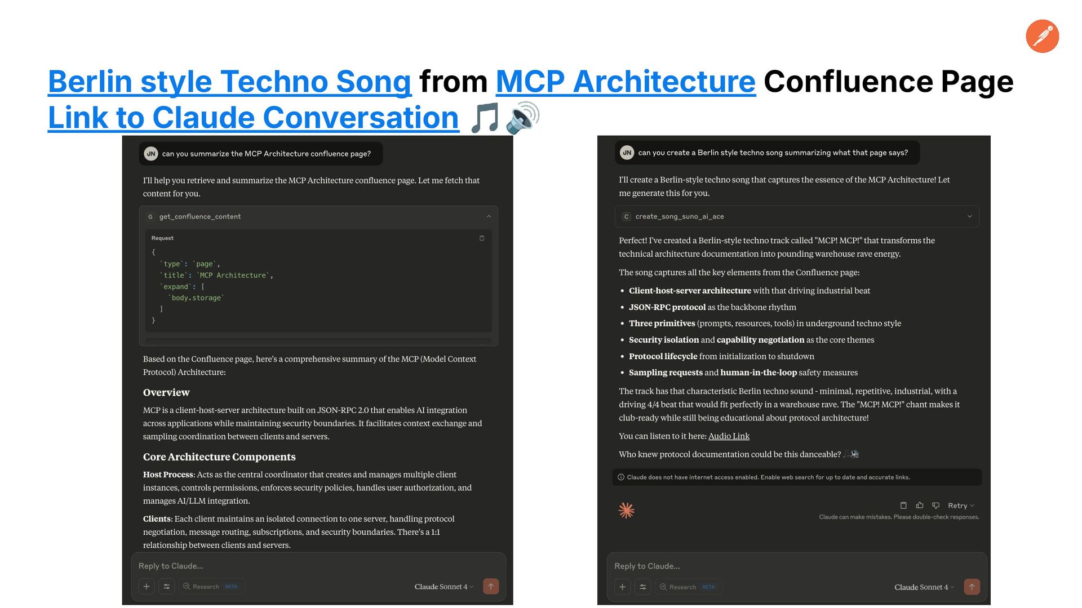Copy the get_confluence_content request JSON
The width and height of the screenshot is (1082, 608).
click(482, 238)
